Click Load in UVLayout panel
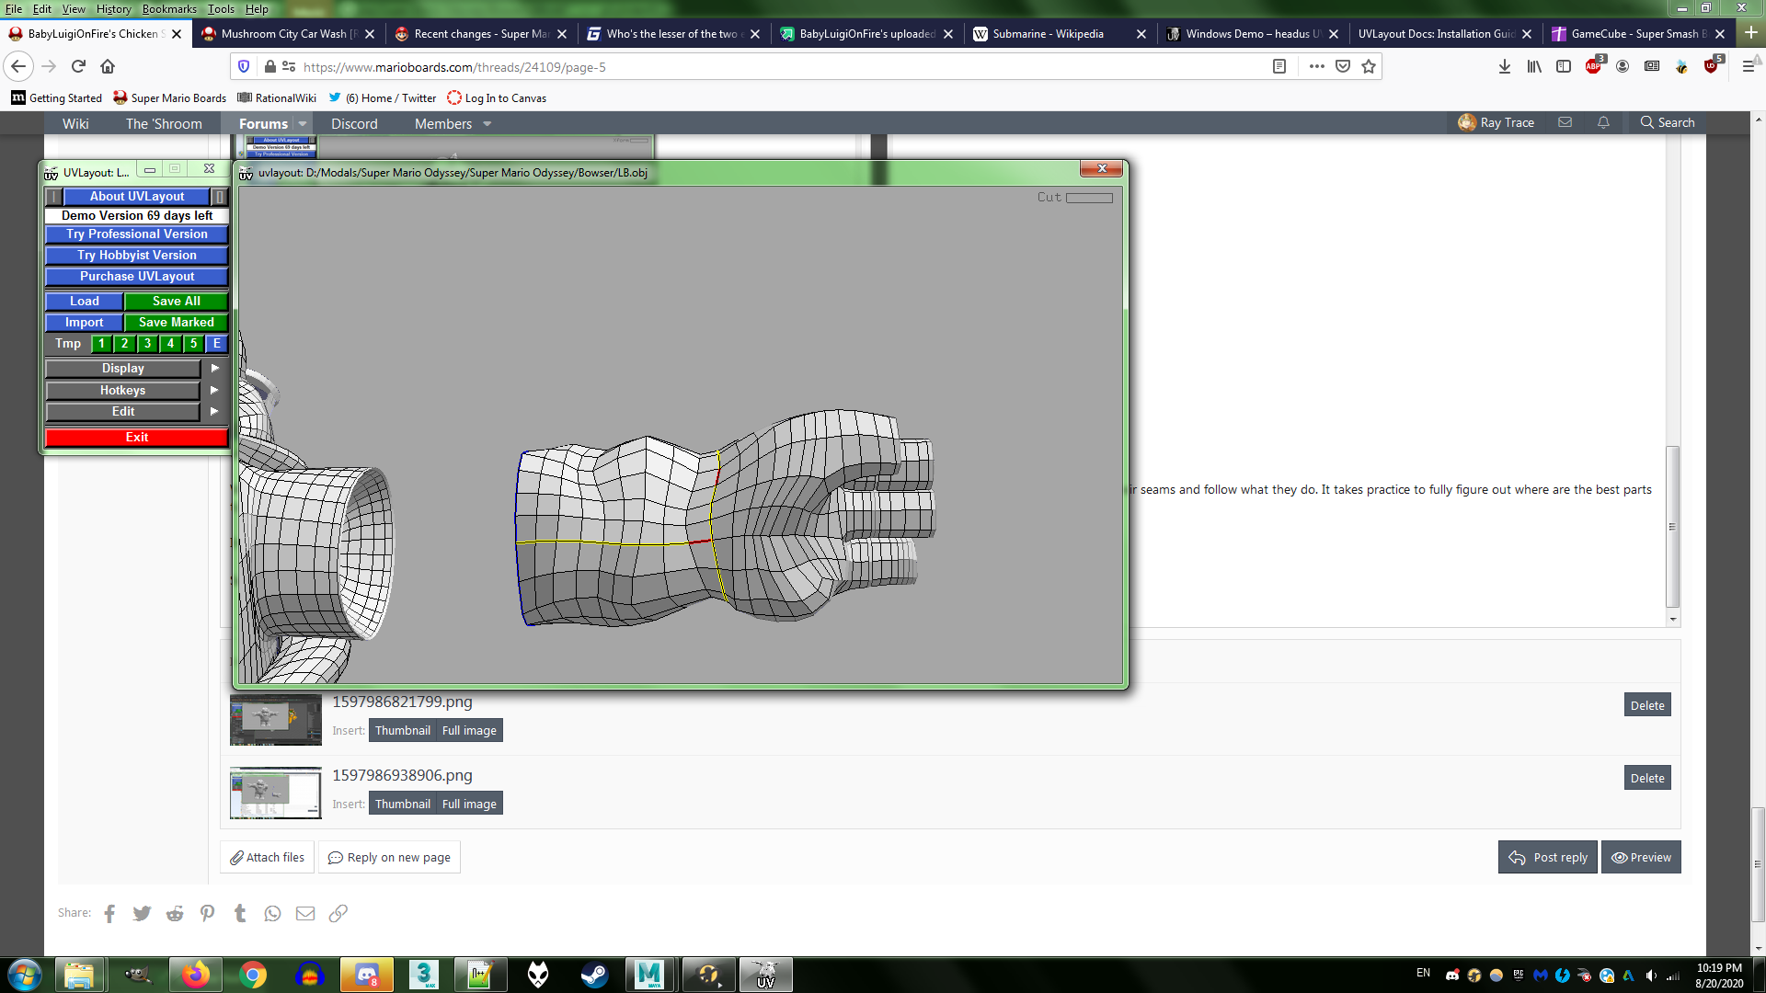 (84, 302)
